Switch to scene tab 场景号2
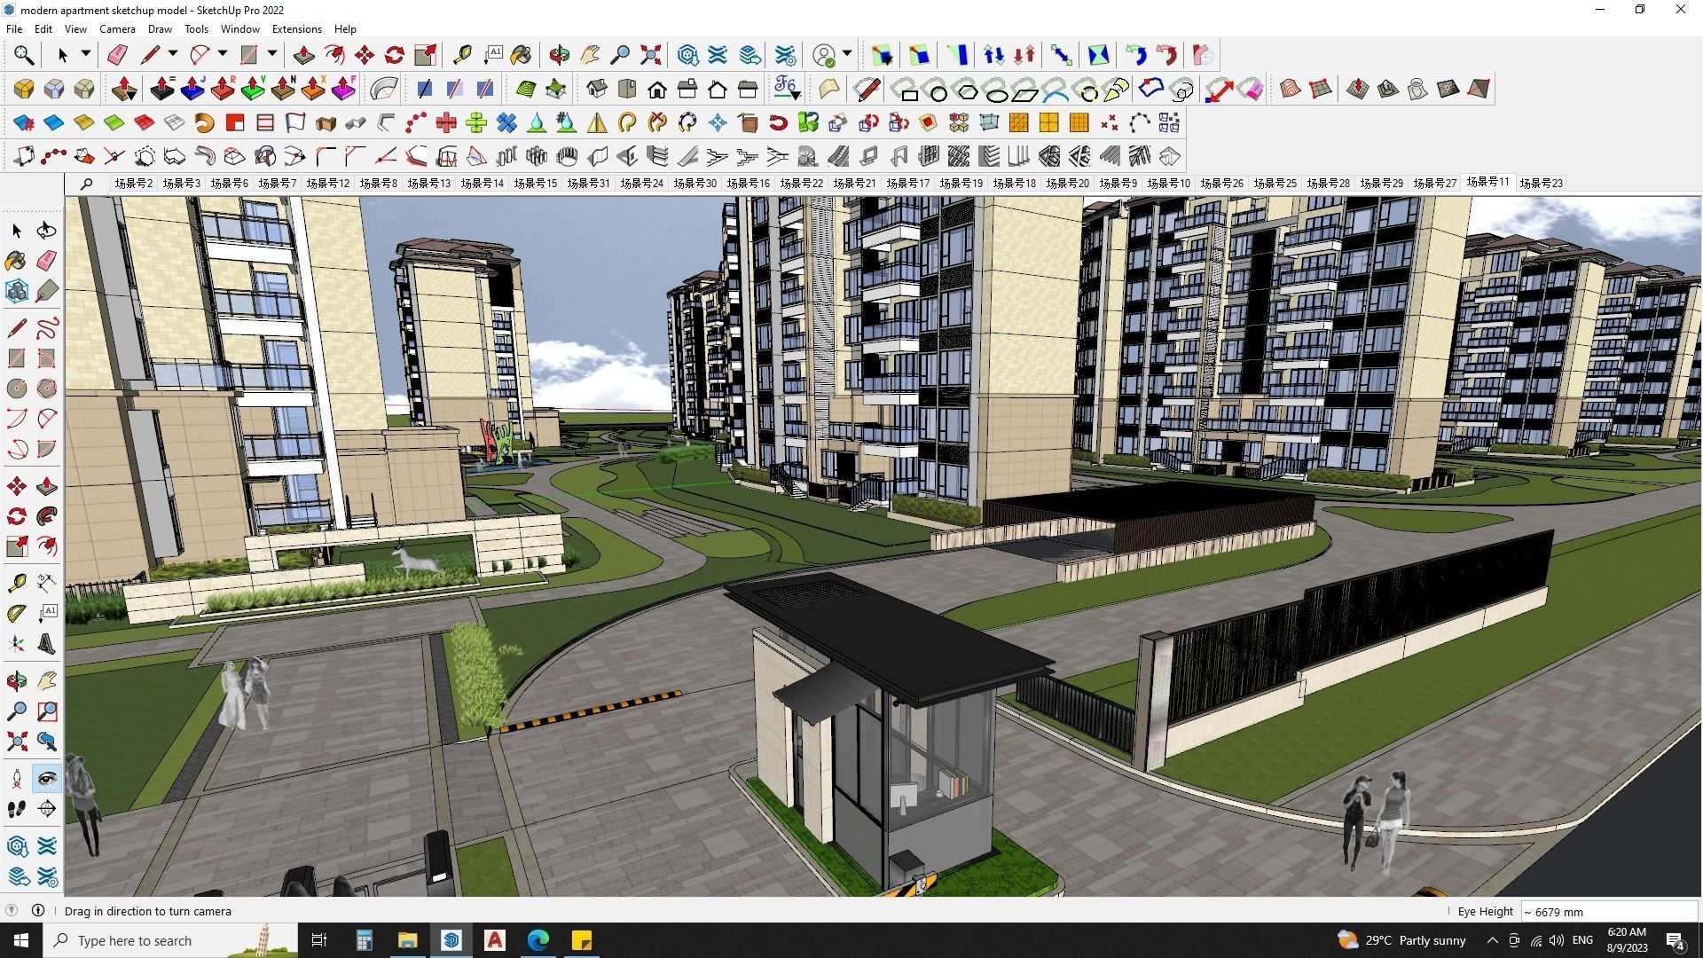This screenshot has width=1703, height=958. (x=133, y=183)
